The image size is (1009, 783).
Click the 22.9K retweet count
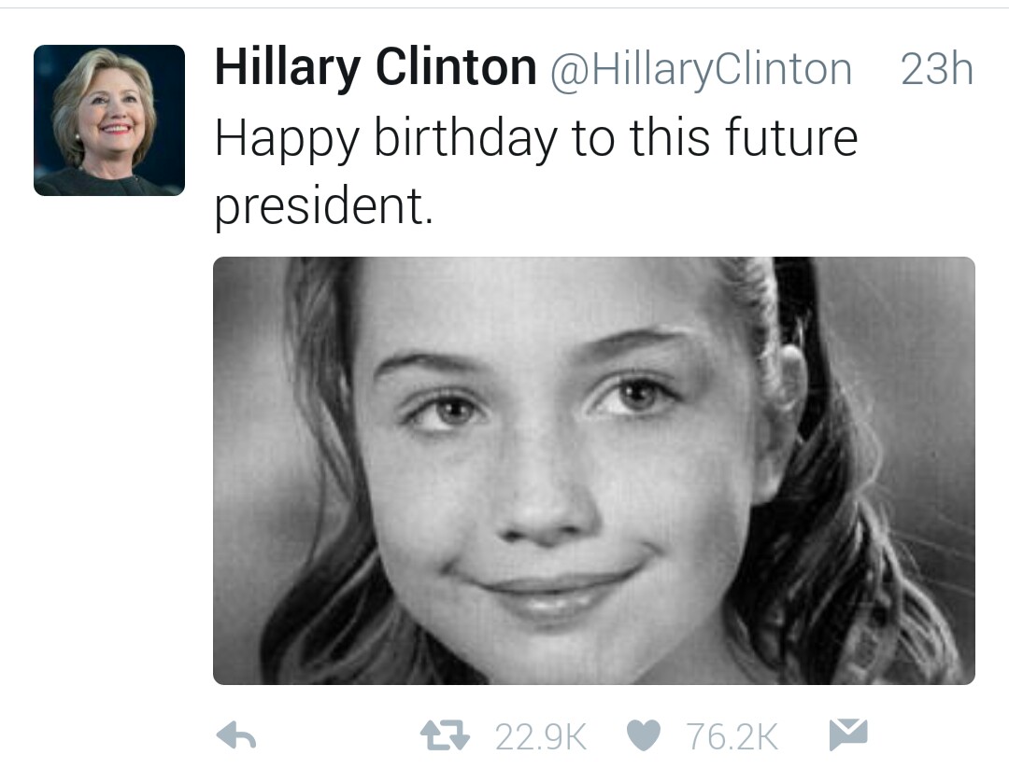click(540, 738)
